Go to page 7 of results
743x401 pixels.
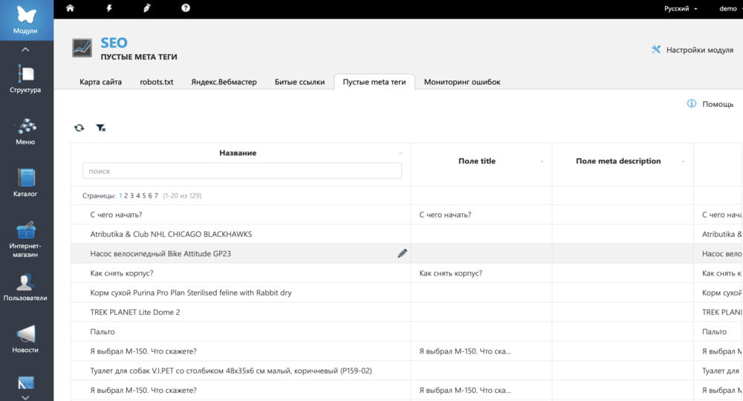click(x=156, y=196)
